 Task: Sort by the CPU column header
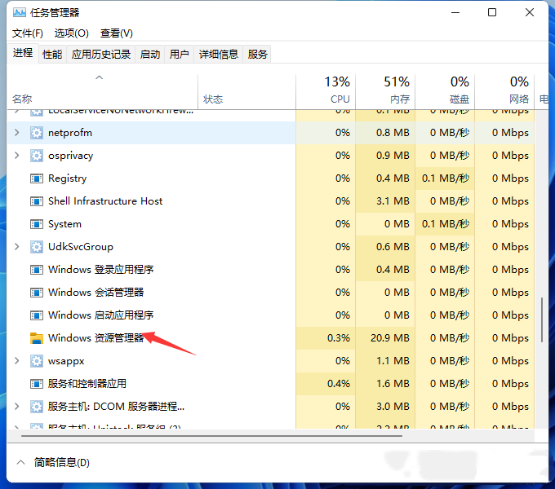326,91
